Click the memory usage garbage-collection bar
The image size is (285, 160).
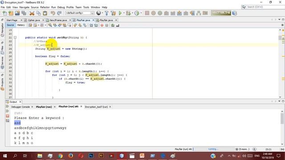(221, 13)
